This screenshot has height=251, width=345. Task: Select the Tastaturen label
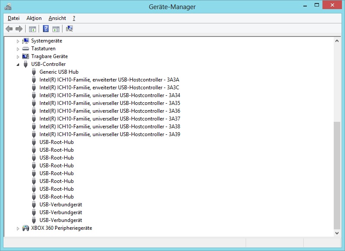point(43,49)
